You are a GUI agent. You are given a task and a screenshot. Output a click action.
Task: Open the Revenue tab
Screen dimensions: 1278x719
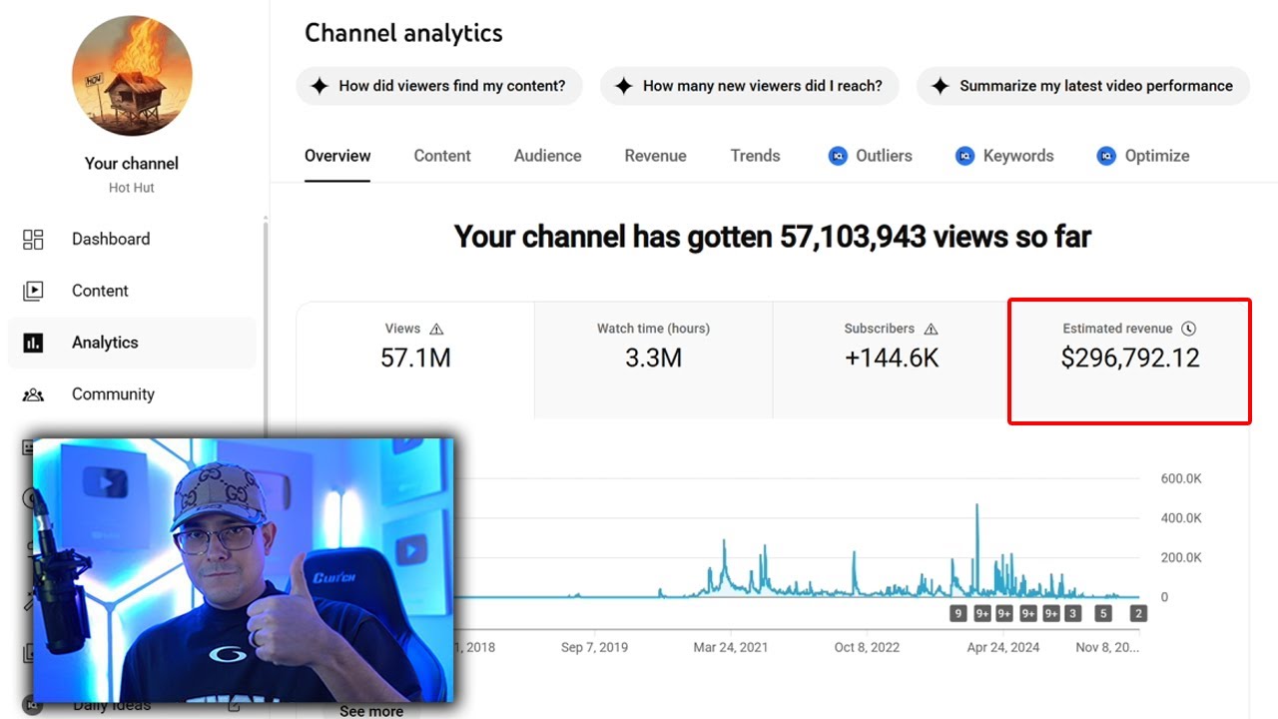point(655,156)
